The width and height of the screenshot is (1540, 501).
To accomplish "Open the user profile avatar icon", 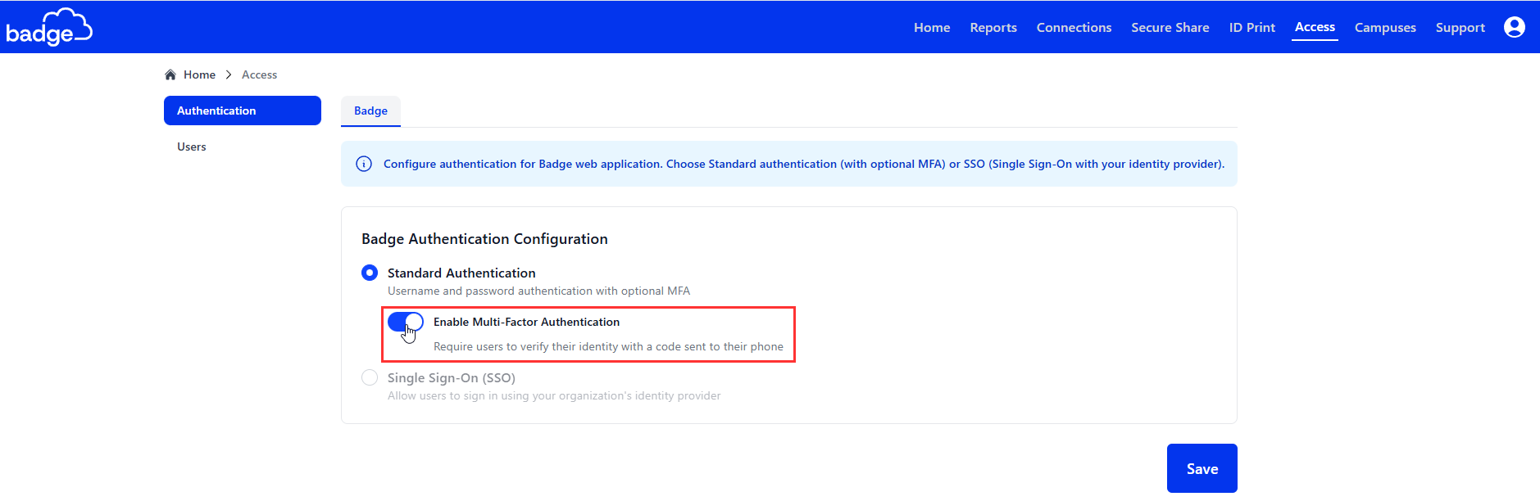I will click(1515, 27).
